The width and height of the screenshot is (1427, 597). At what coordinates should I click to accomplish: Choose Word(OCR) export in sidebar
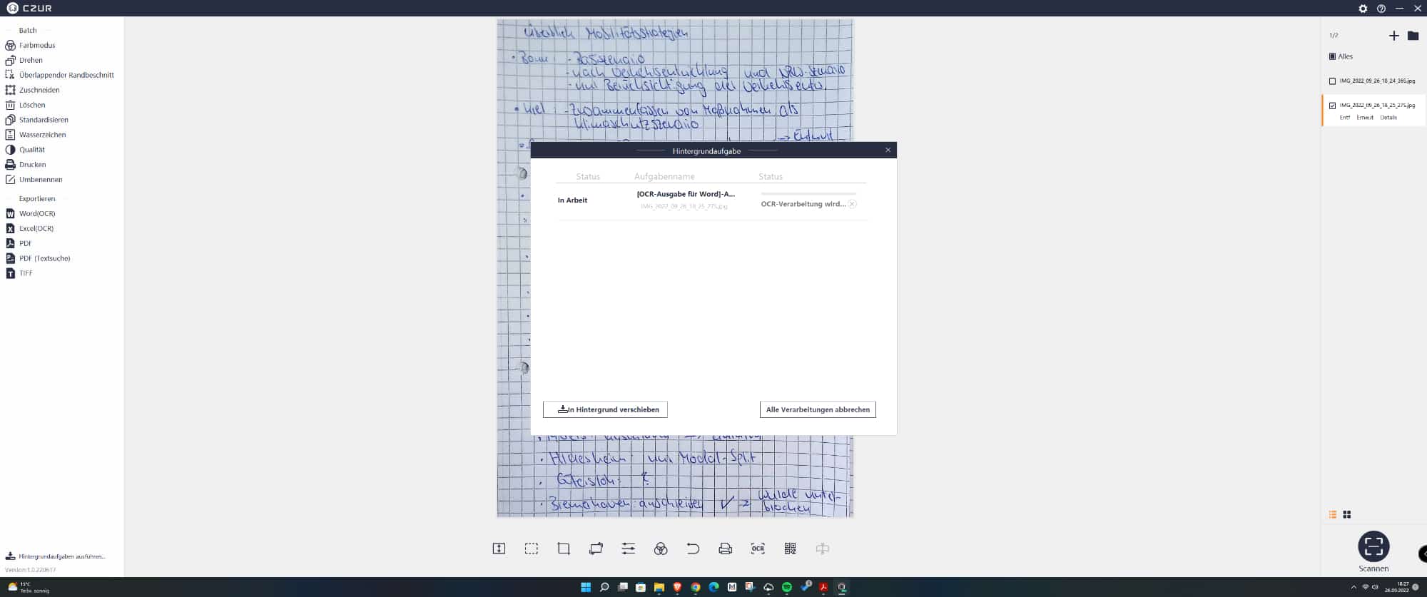36,214
